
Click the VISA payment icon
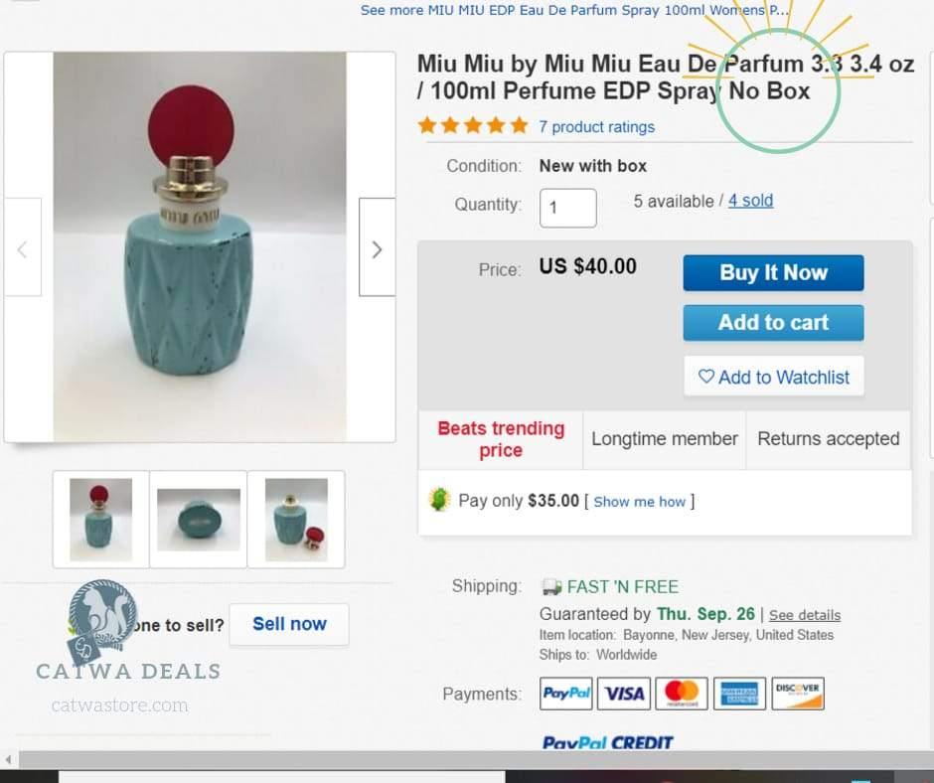tap(623, 694)
